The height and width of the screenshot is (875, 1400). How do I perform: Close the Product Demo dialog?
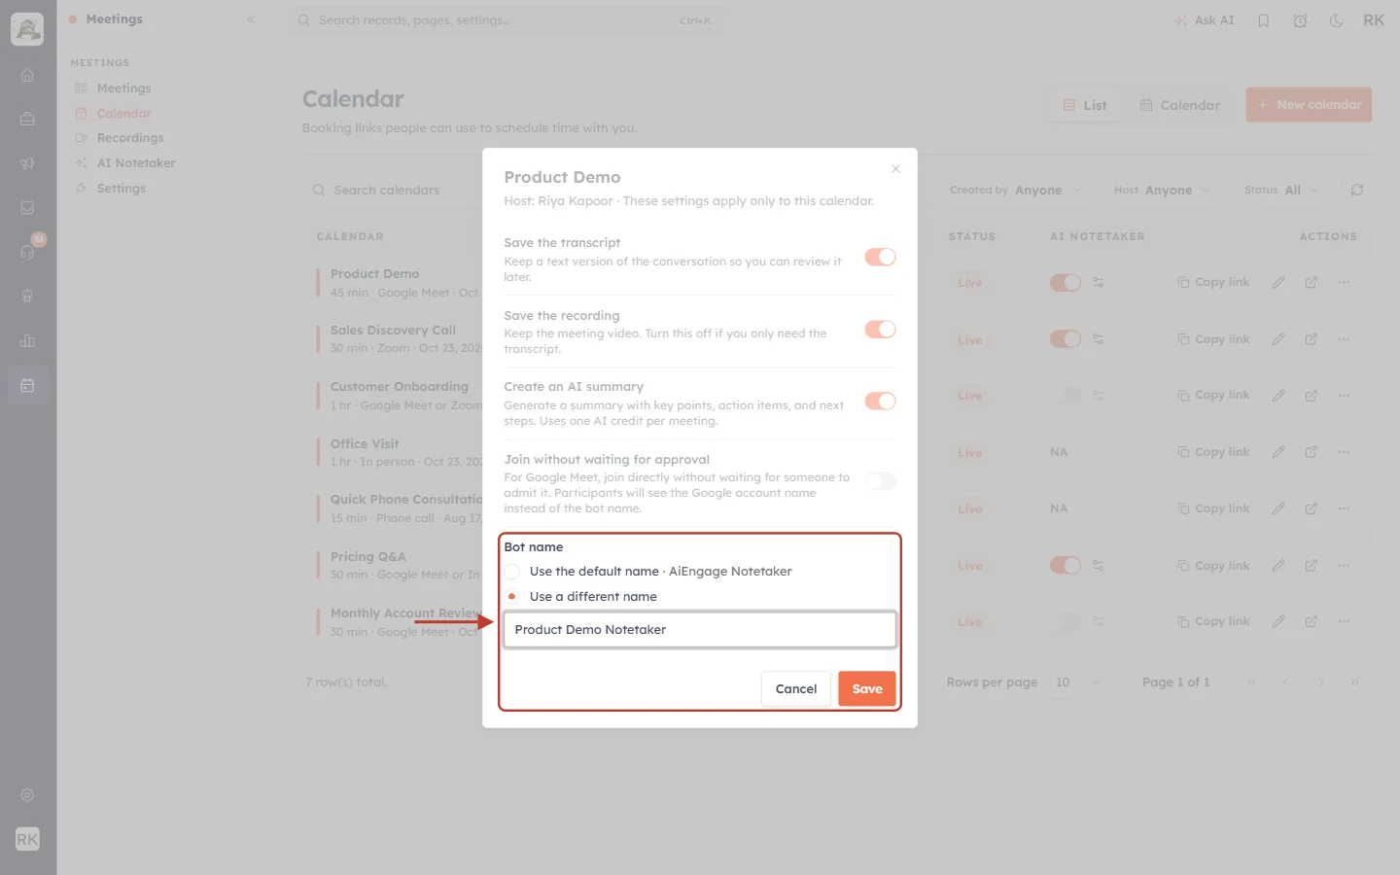point(895,169)
